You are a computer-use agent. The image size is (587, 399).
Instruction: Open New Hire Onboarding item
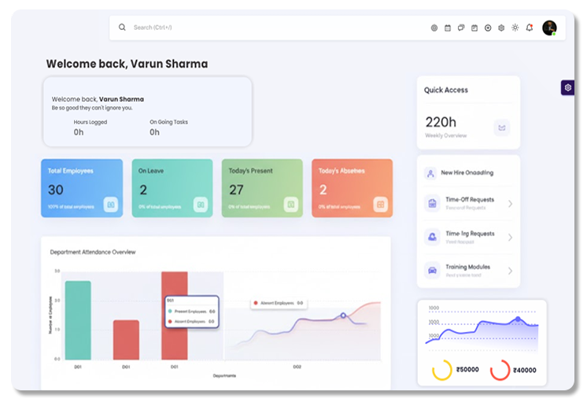467,172
